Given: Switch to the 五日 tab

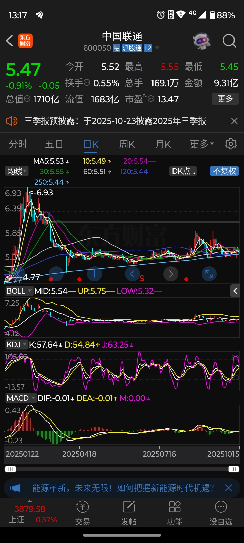Looking at the screenshot, I should pyautogui.click(x=54, y=144).
